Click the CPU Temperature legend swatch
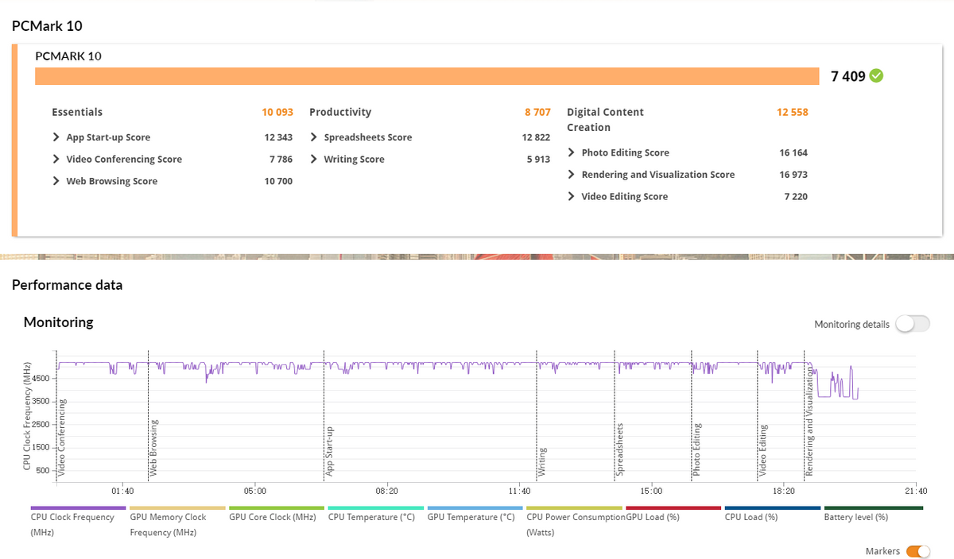This screenshot has height=559, width=954. click(376, 508)
